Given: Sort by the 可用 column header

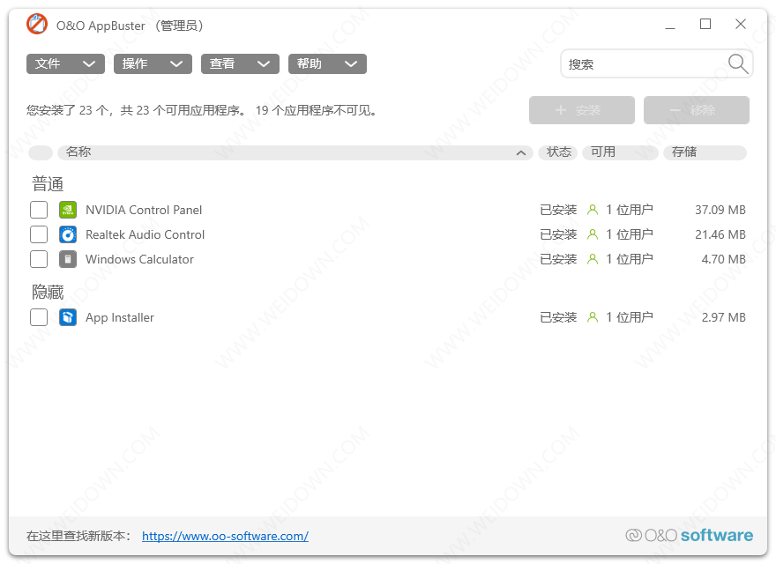Looking at the screenshot, I should click(x=620, y=152).
